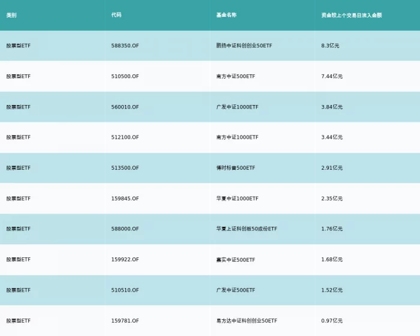Screen dimensions: 420x336
Task: Select fund name 嘉实中证500ETF
Action: click(236, 260)
